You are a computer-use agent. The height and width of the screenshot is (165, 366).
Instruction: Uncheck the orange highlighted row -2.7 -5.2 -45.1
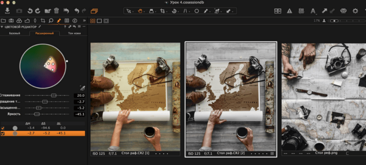3,133
